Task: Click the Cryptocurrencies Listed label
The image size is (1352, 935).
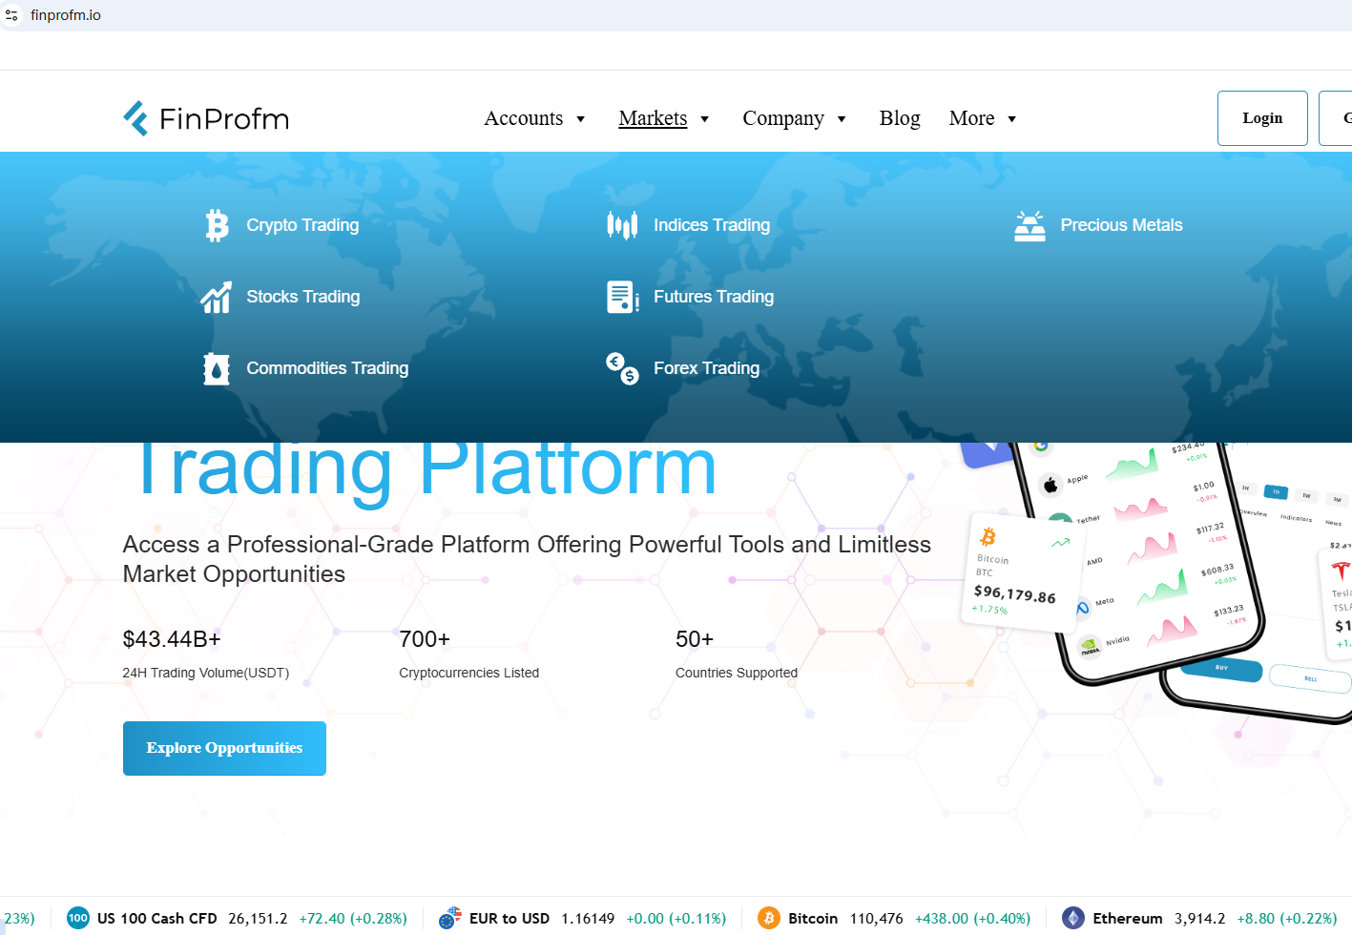Action: point(469,673)
